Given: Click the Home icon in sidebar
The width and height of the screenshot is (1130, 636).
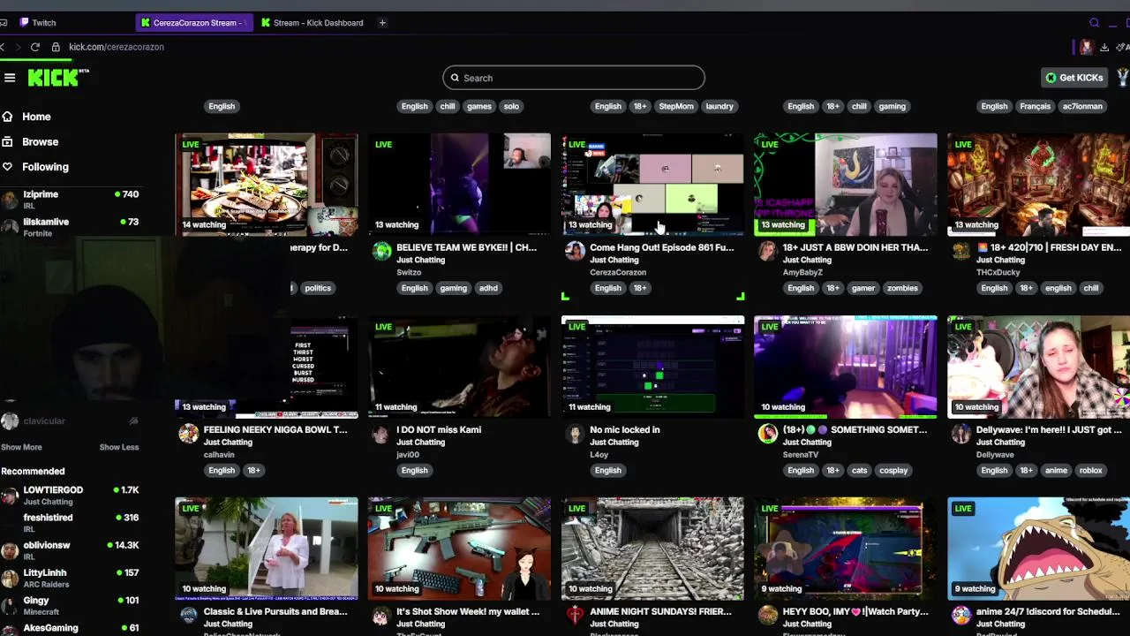Looking at the screenshot, I should pos(7,117).
